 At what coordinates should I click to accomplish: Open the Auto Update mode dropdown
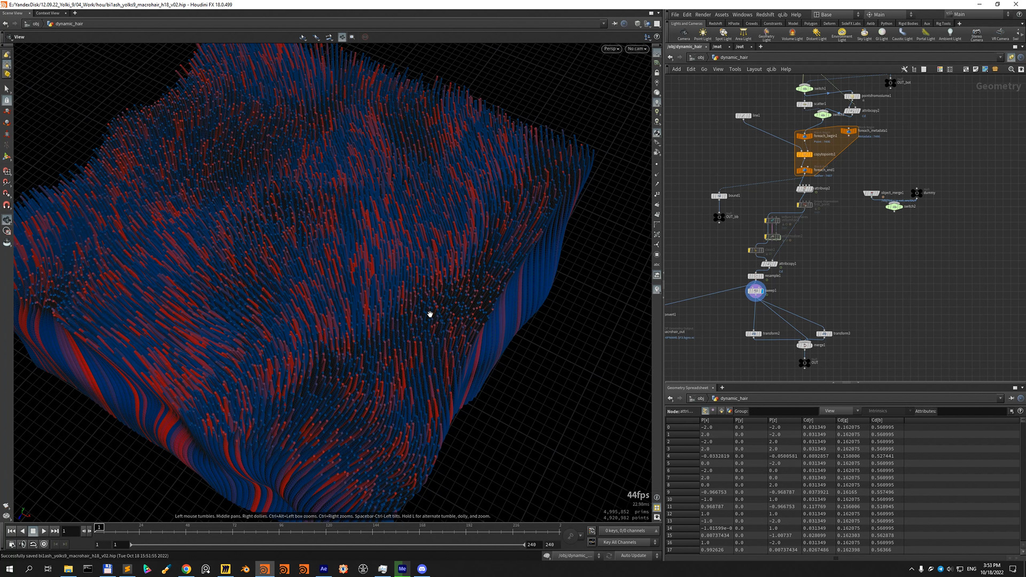click(639, 556)
